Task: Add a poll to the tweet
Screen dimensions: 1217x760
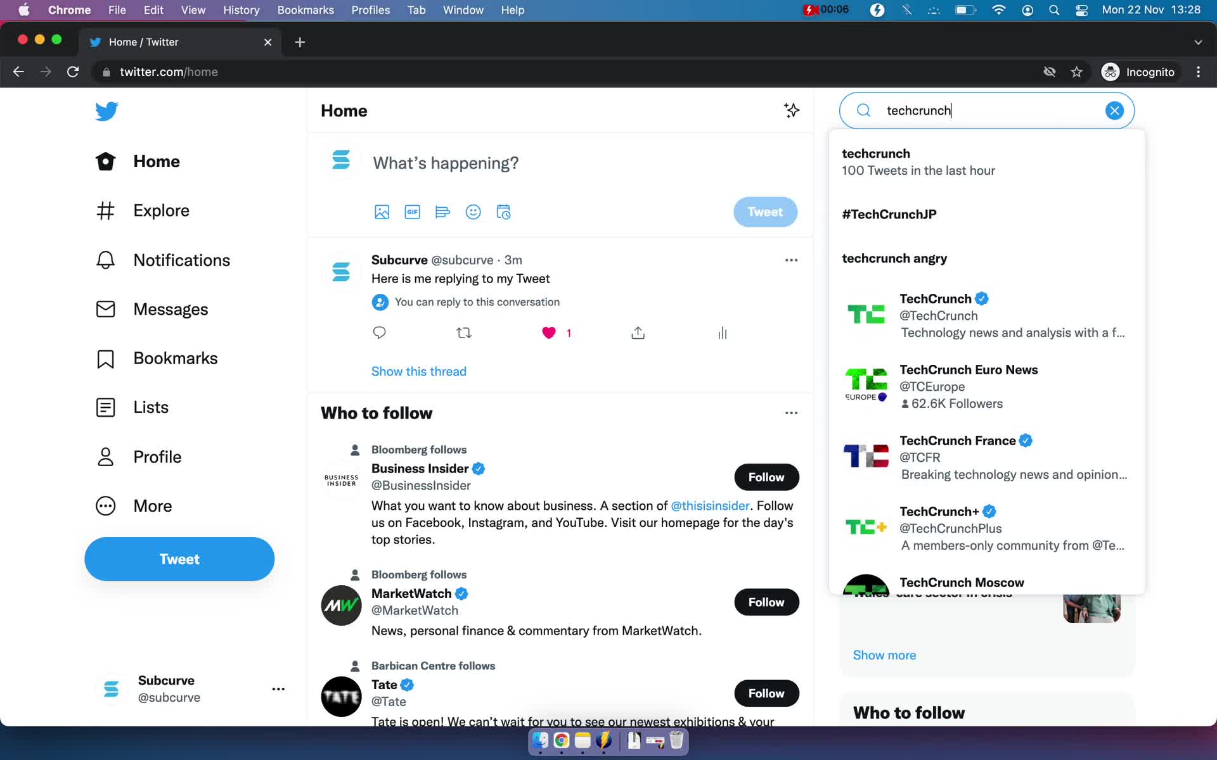Action: [x=442, y=212]
